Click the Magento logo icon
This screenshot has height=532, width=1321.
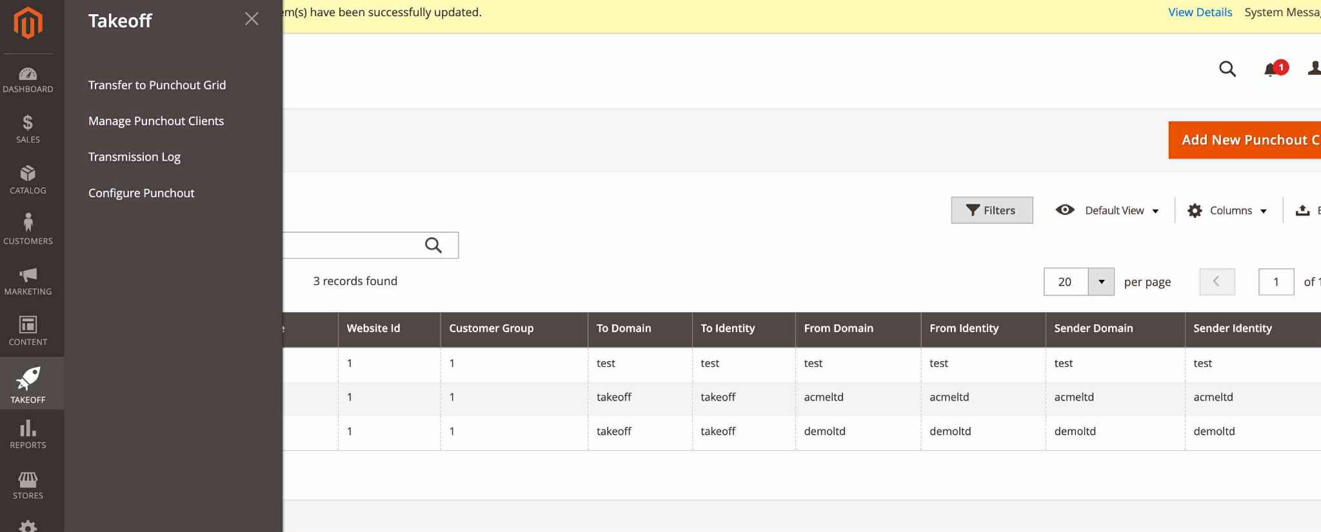coord(28,23)
